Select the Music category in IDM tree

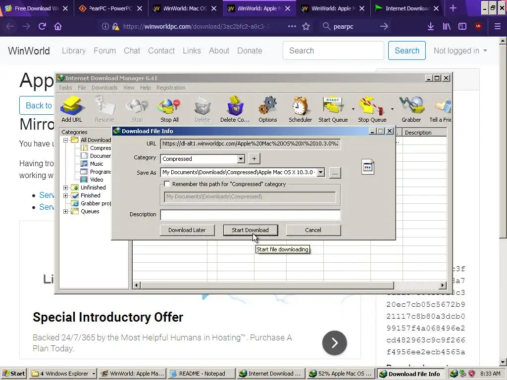[x=97, y=164]
